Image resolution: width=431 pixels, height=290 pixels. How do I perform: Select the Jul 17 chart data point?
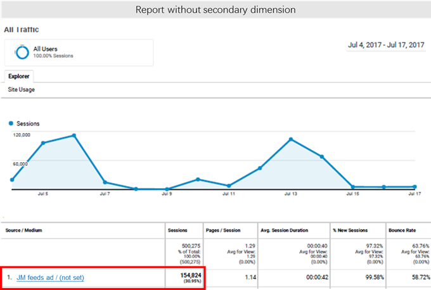pos(415,187)
